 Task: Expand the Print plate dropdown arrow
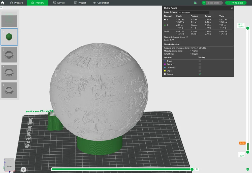227,3
